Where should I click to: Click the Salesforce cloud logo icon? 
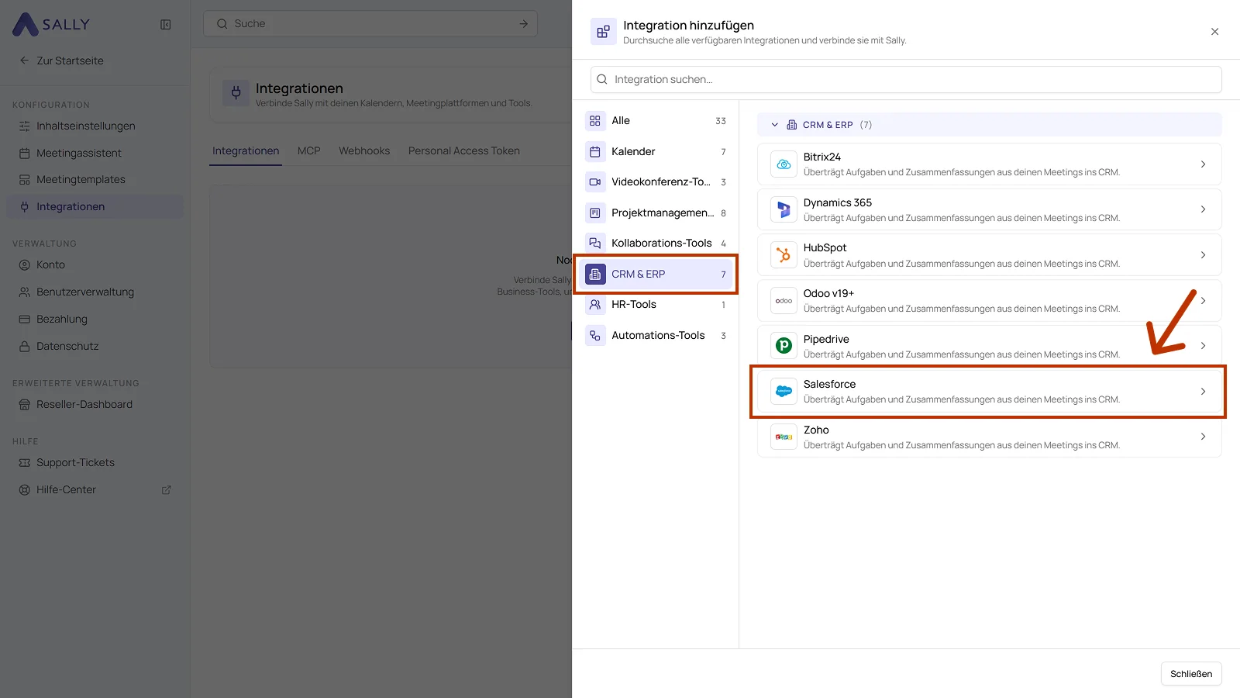pyautogui.click(x=784, y=392)
